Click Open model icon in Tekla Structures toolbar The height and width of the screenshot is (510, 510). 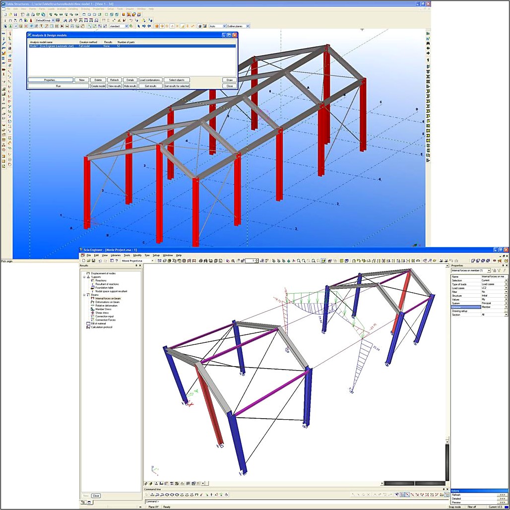pyautogui.click(x=10, y=14)
